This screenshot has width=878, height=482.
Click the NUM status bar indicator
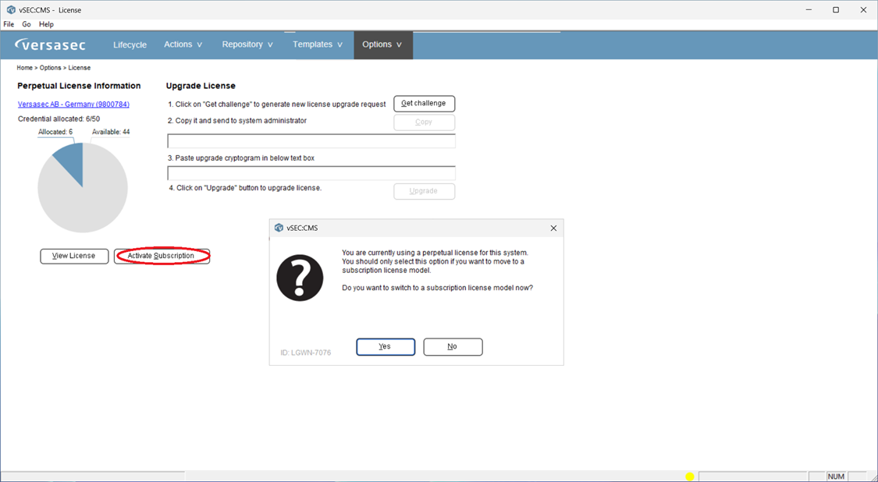point(836,477)
